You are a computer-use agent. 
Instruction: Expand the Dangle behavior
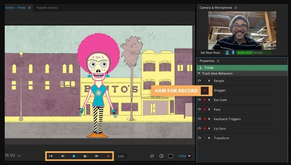[209, 81]
